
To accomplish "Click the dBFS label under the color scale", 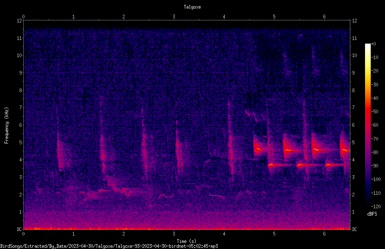I will (372, 214).
